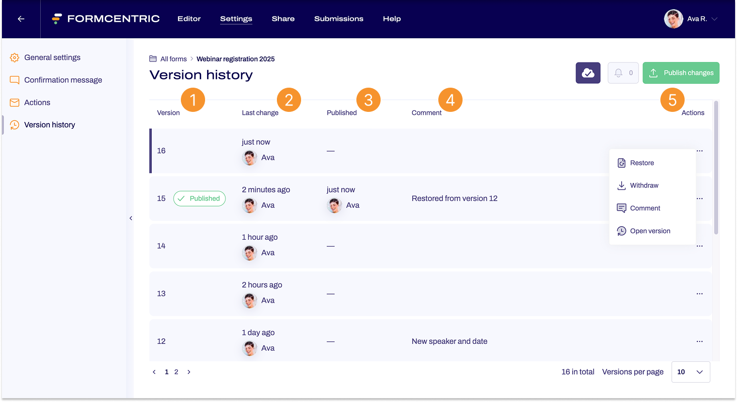Image resolution: width=737 pixels, height=402 pixels.
Task: Click the cloud save status icon
Action: [x=588, y=73]
